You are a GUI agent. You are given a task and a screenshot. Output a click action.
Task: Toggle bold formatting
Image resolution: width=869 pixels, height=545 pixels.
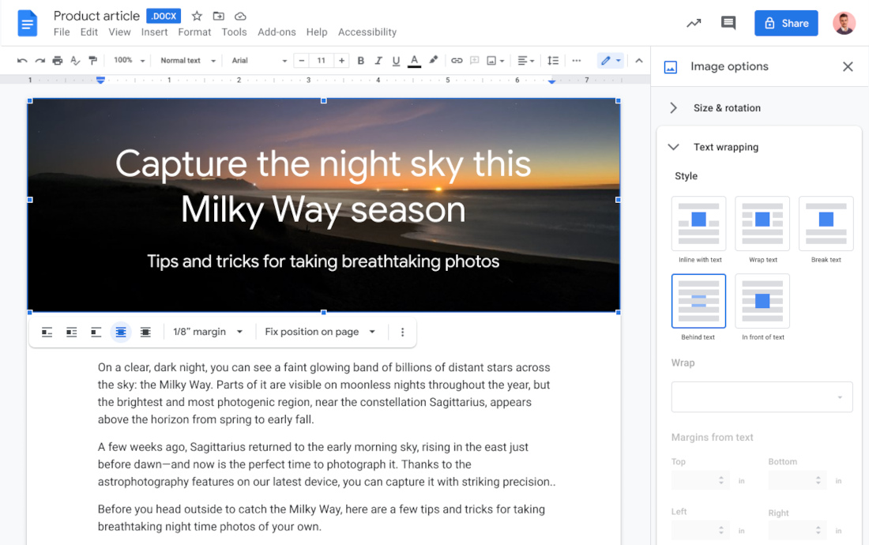(361, 60)
